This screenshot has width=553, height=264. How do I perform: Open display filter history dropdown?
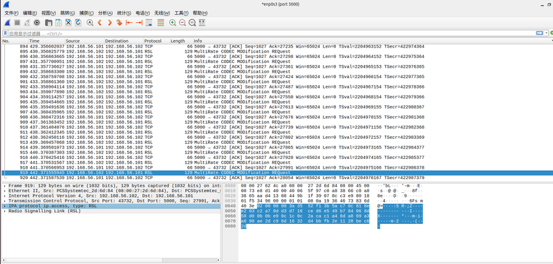(x=546, y=33)
